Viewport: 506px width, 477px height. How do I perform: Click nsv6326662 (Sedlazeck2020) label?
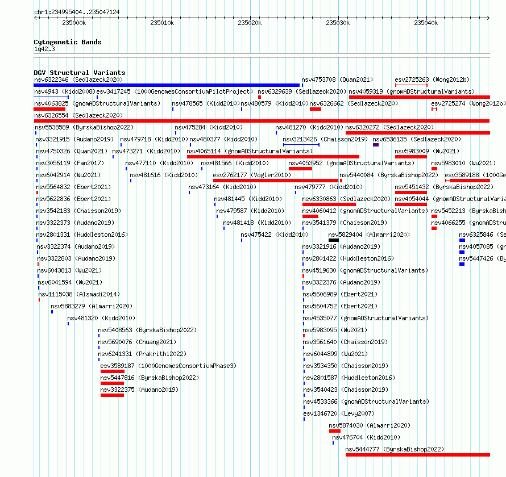click(x=354, y=103)
